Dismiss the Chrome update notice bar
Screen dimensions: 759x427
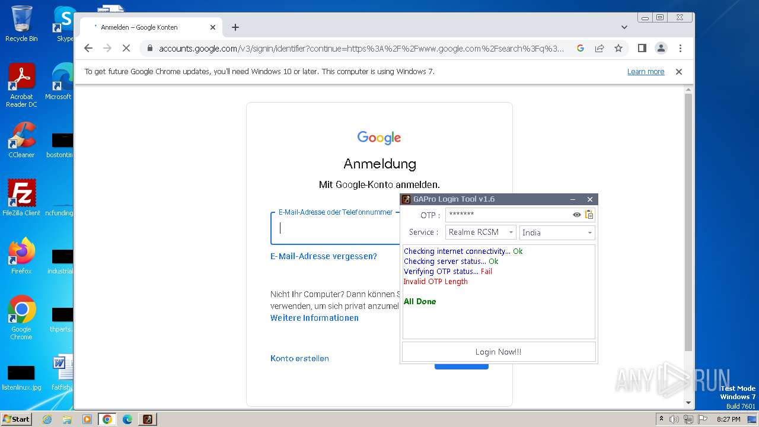(679, 72)
